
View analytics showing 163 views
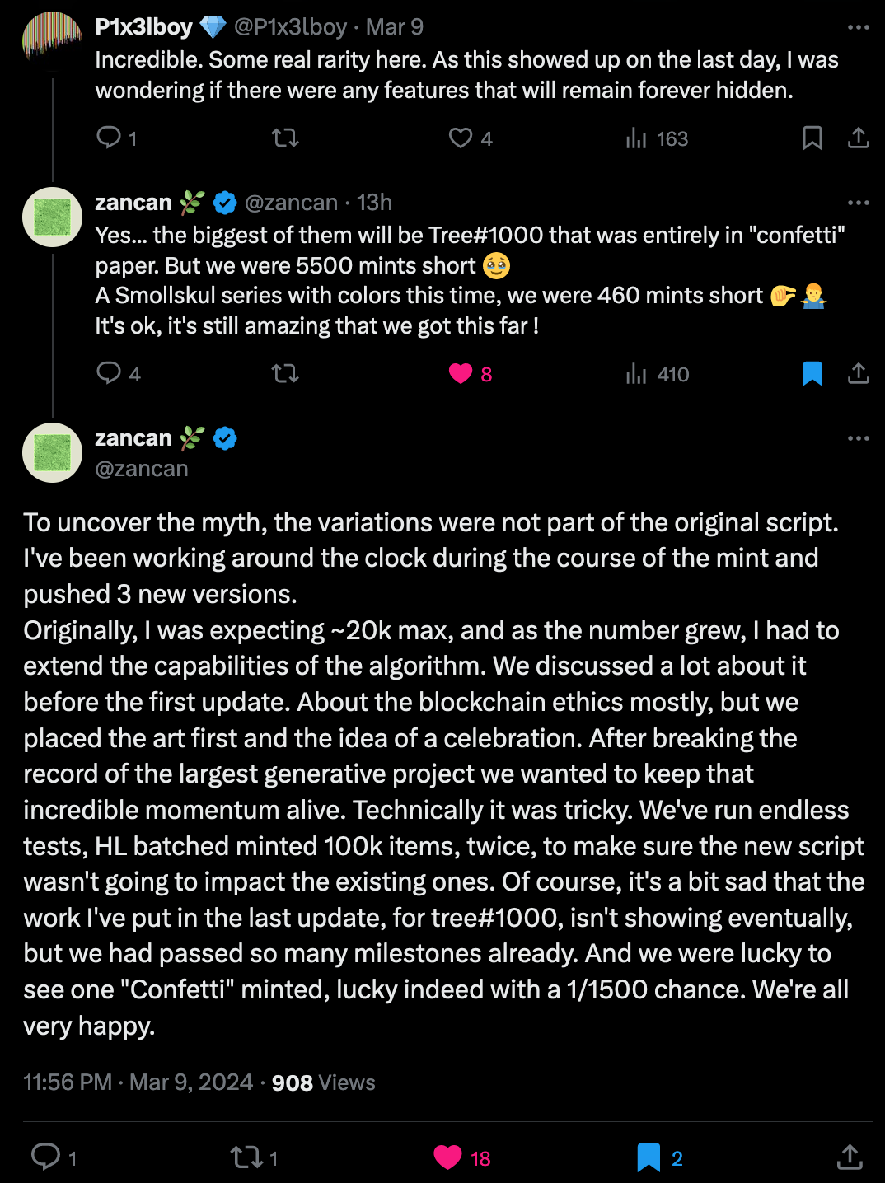[x=656, y=138]
